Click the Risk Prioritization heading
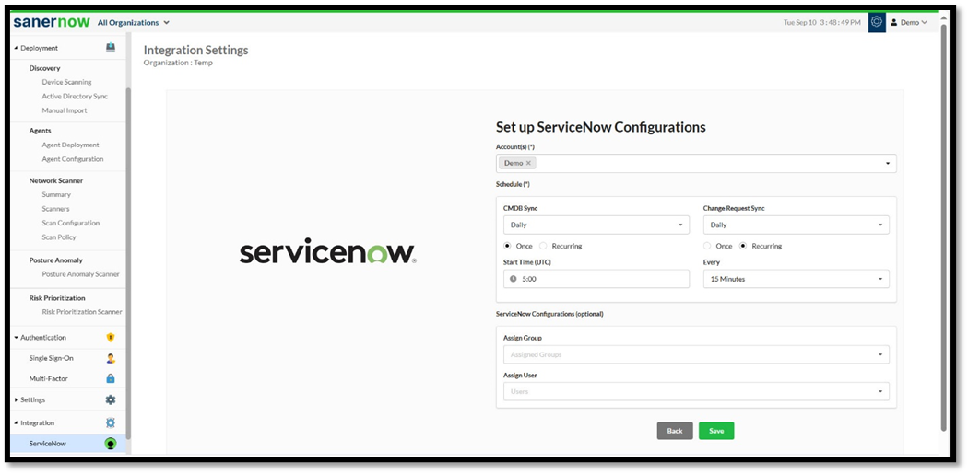The height and width of the screenshot is (474, 968). tap(57, 298)
